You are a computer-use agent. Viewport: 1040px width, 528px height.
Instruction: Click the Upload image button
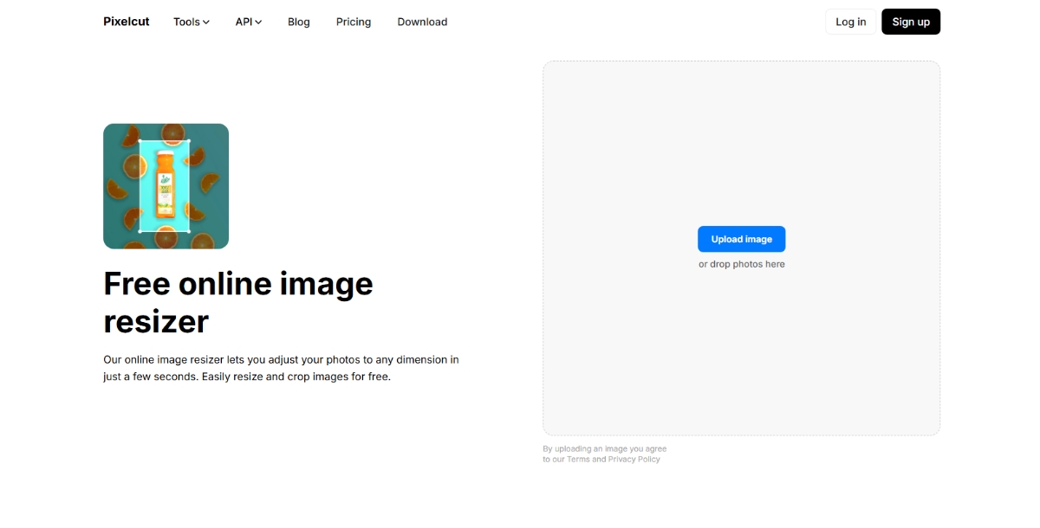click(741, 239)
